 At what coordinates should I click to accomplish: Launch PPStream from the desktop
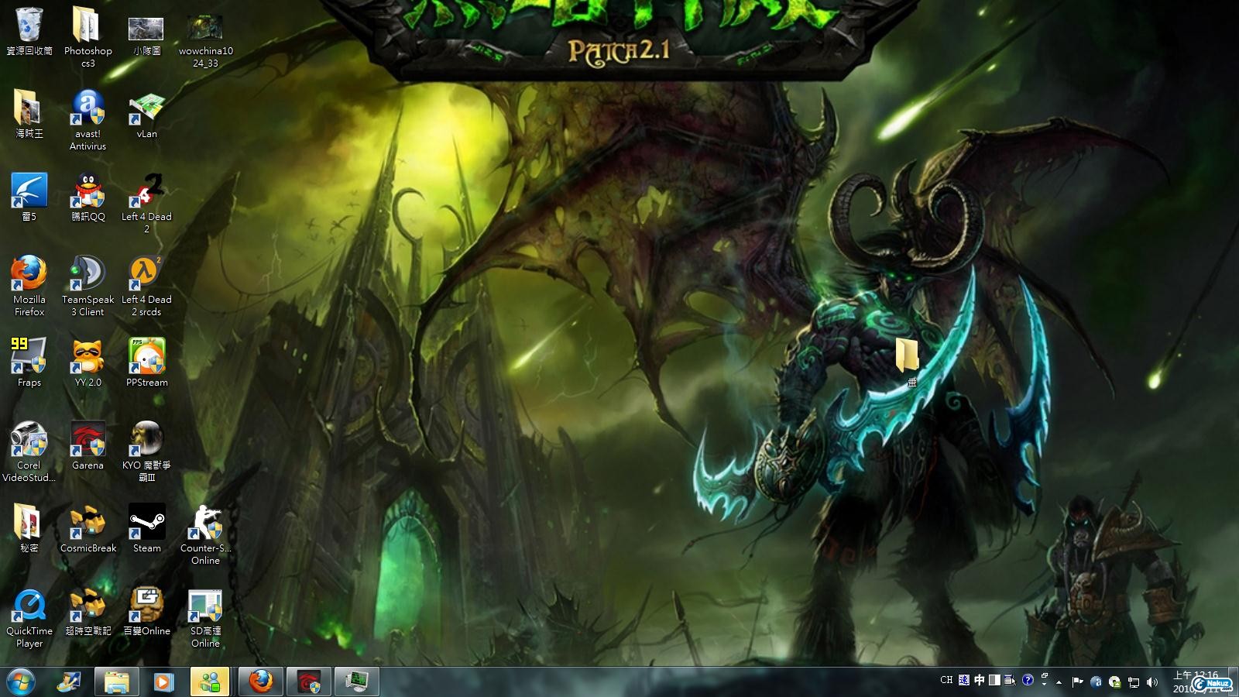coord(146,362)
